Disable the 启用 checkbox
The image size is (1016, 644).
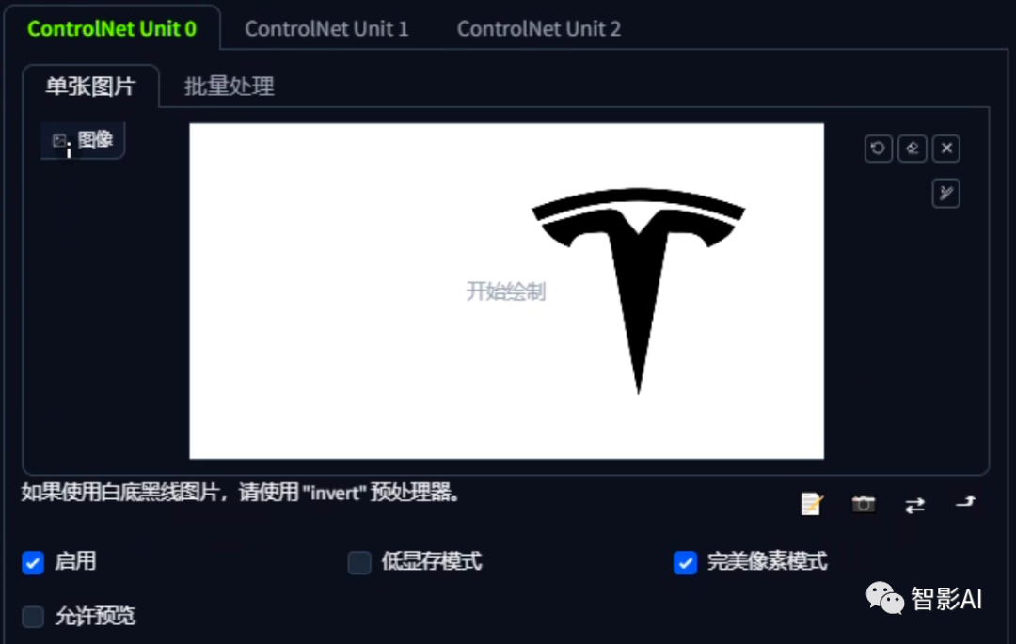33,562
